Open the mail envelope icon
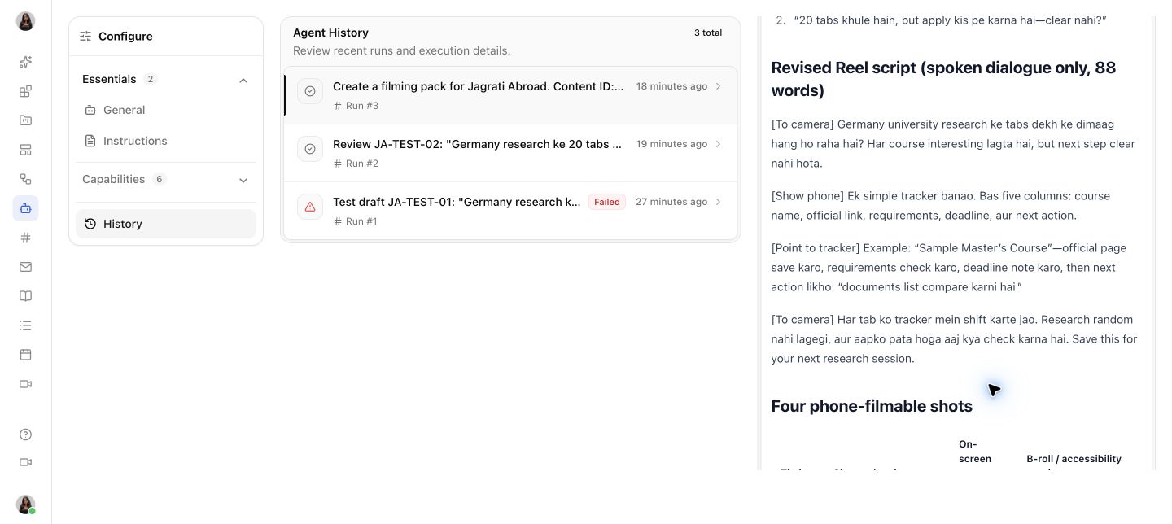This screenshot has height=524, width=1172. pyautogui.click(x=25, y=267)
